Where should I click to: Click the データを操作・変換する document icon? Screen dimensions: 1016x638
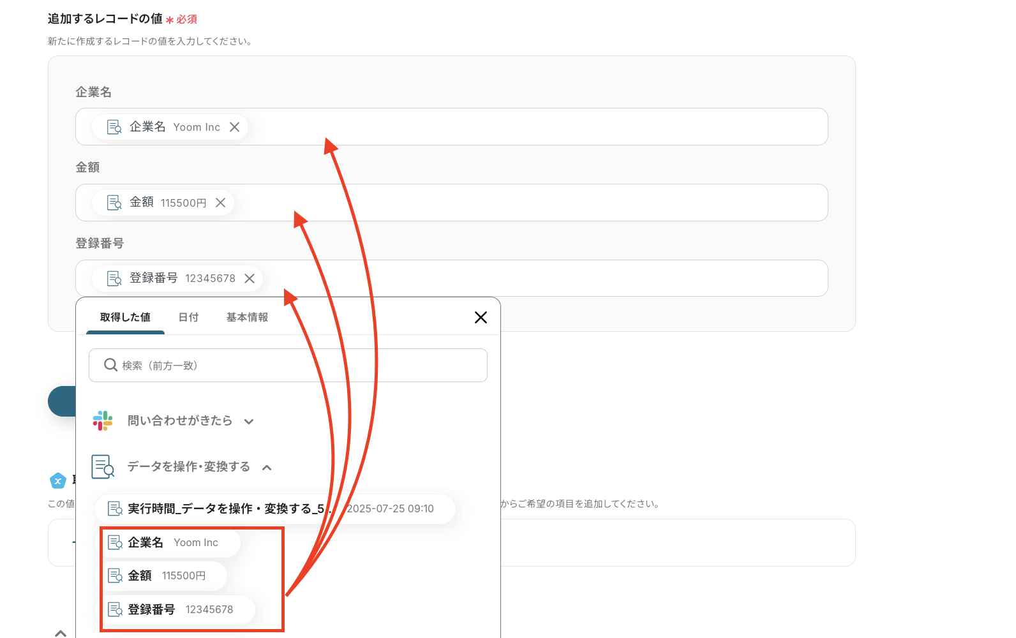[103, 466]
